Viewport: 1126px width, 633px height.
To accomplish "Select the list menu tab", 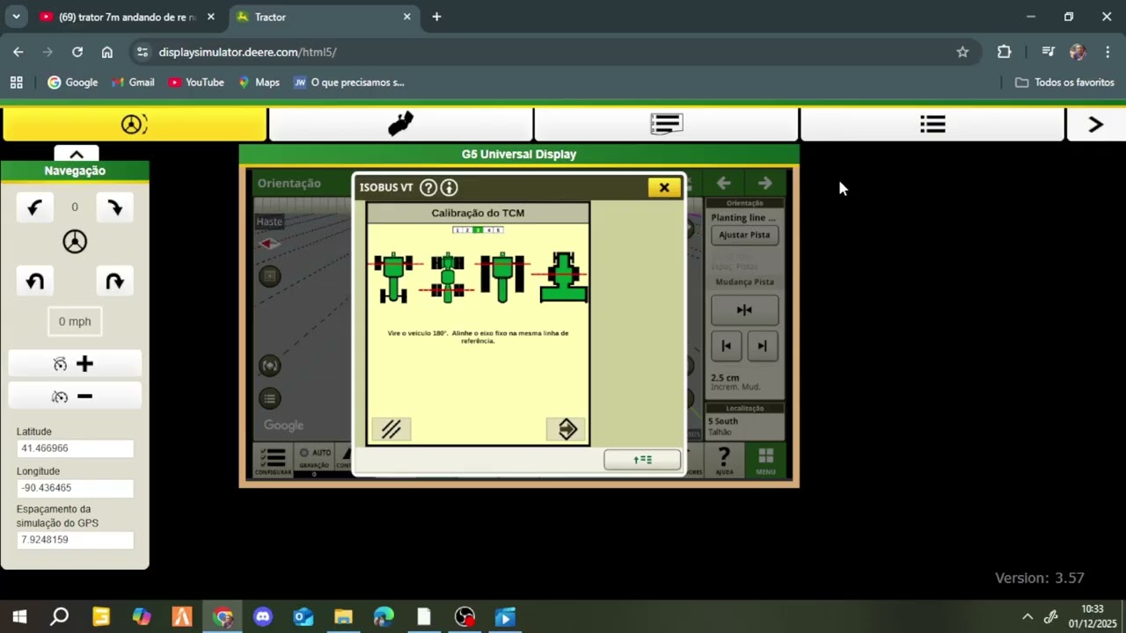I will [x=932, y=125].
